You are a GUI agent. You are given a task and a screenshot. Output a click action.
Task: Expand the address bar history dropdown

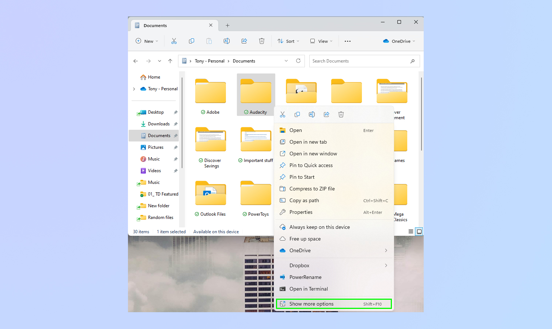point(286,61)
